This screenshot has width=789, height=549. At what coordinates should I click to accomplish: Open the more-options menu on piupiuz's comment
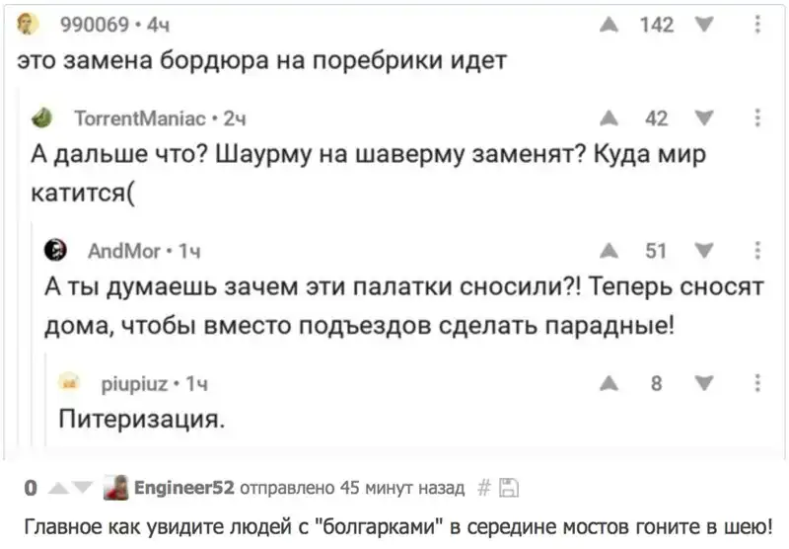coord(756,384)
